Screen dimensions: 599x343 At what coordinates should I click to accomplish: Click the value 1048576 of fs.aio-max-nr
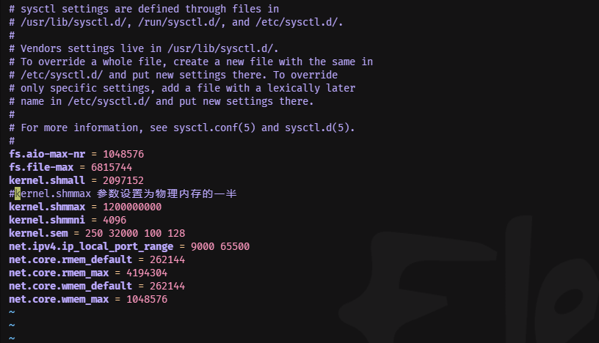click(123, 154)
